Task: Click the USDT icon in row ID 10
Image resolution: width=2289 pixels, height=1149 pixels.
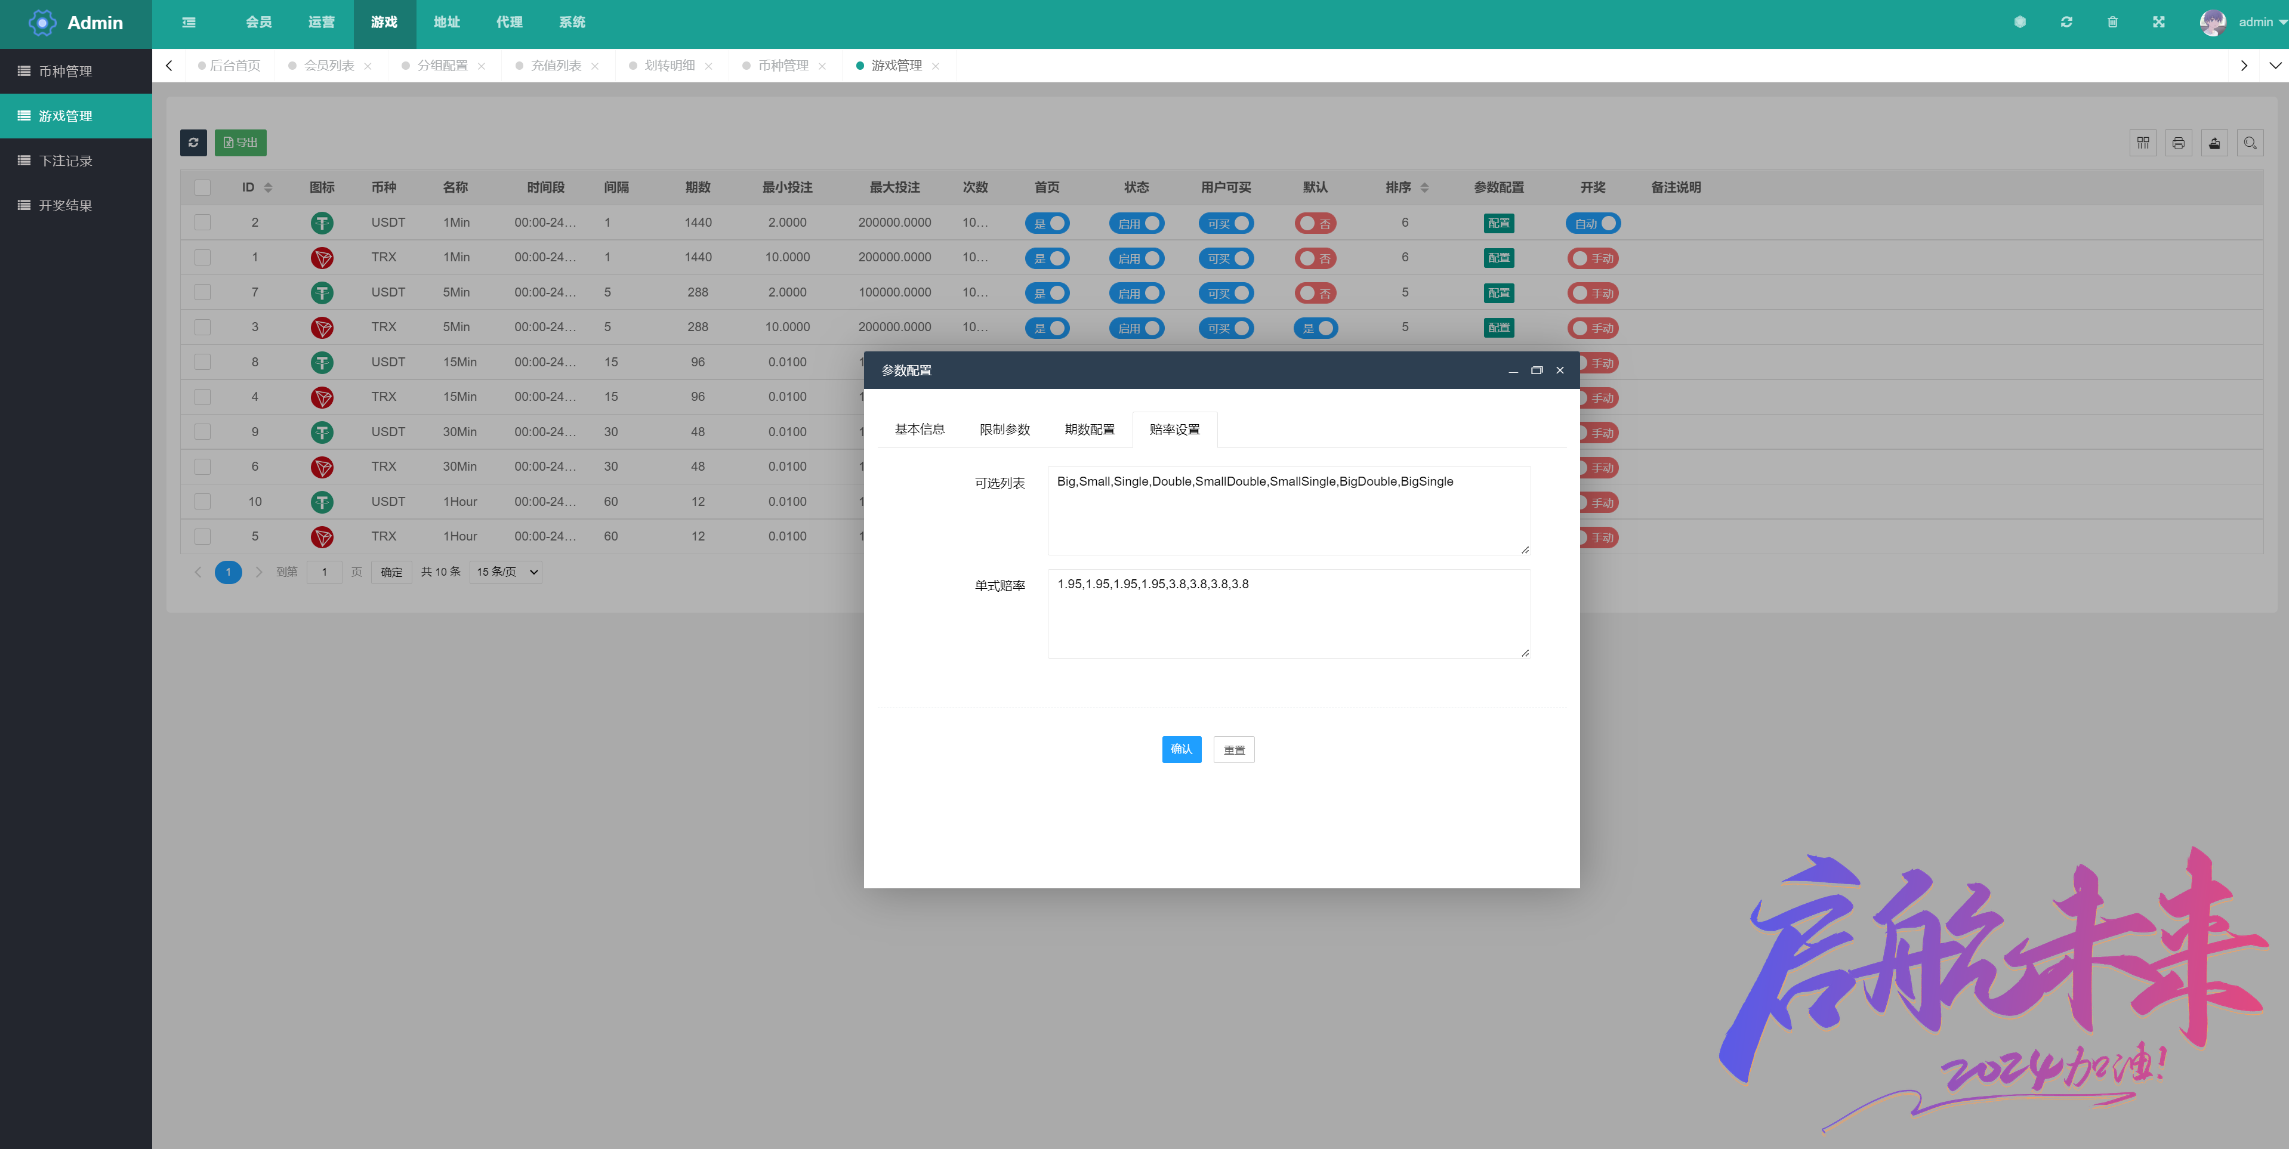Action: click(x=322, y=502)
